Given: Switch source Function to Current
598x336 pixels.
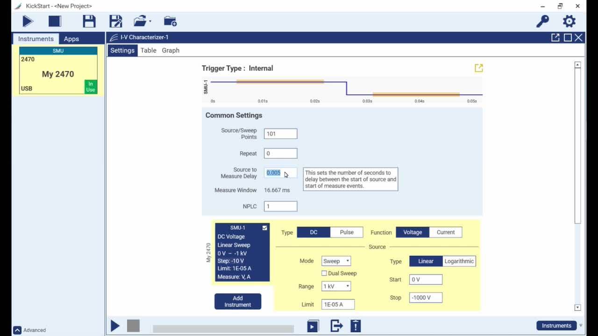Looking at the screenshot, I should coord(446,232).
